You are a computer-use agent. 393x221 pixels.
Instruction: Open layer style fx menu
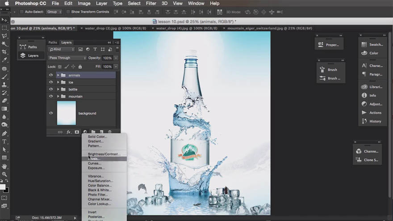click(68, 132)
